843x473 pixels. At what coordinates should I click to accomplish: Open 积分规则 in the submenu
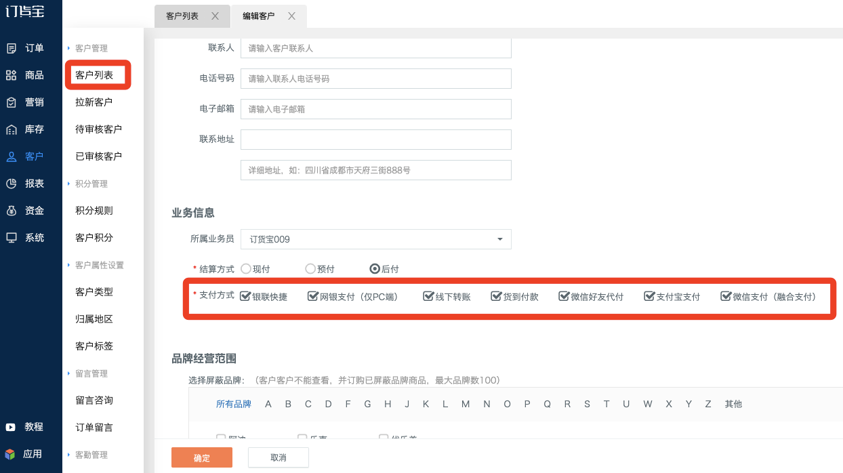(x=94, y=211)
